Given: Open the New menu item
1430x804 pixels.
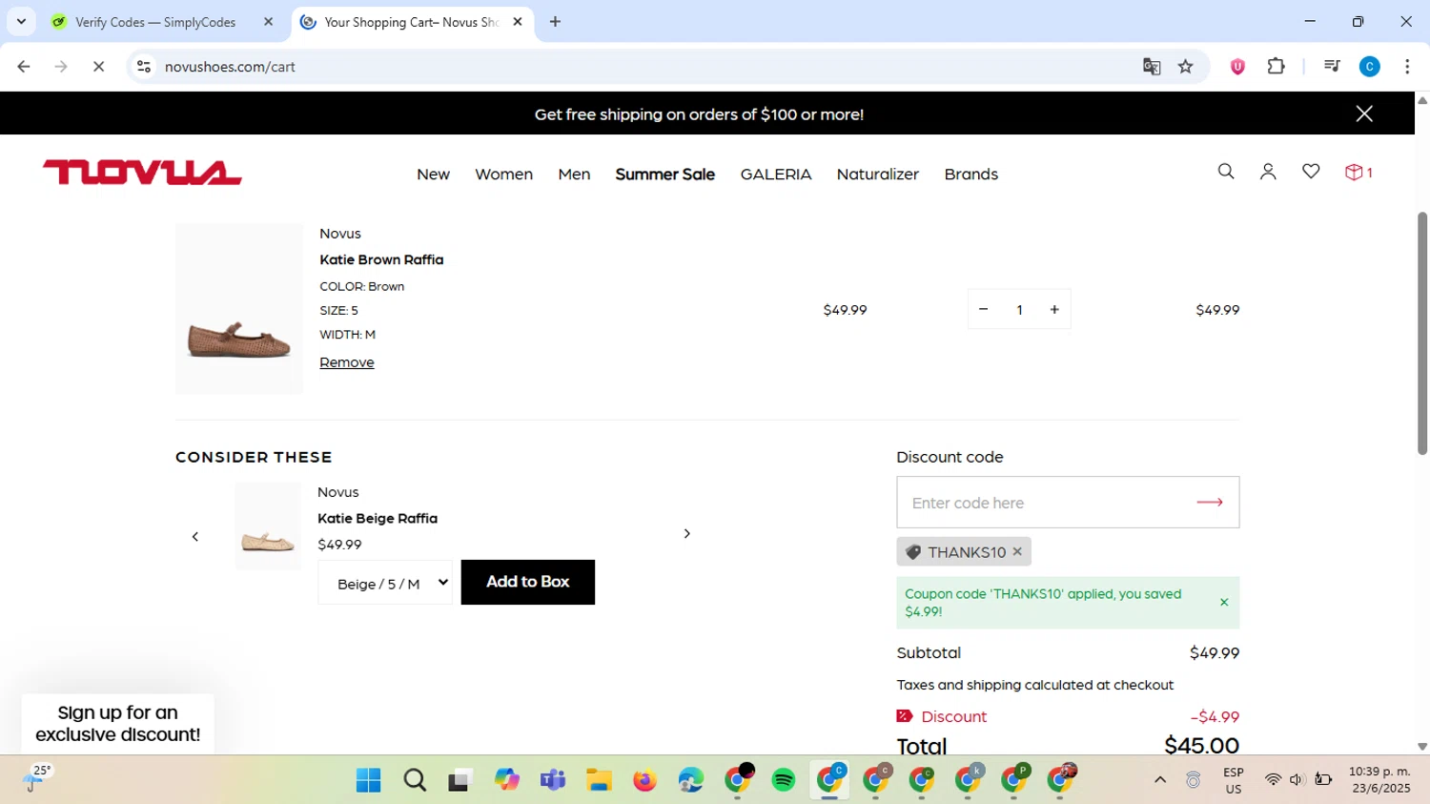Looking at the screenshot, I should [x=433, y=174].
